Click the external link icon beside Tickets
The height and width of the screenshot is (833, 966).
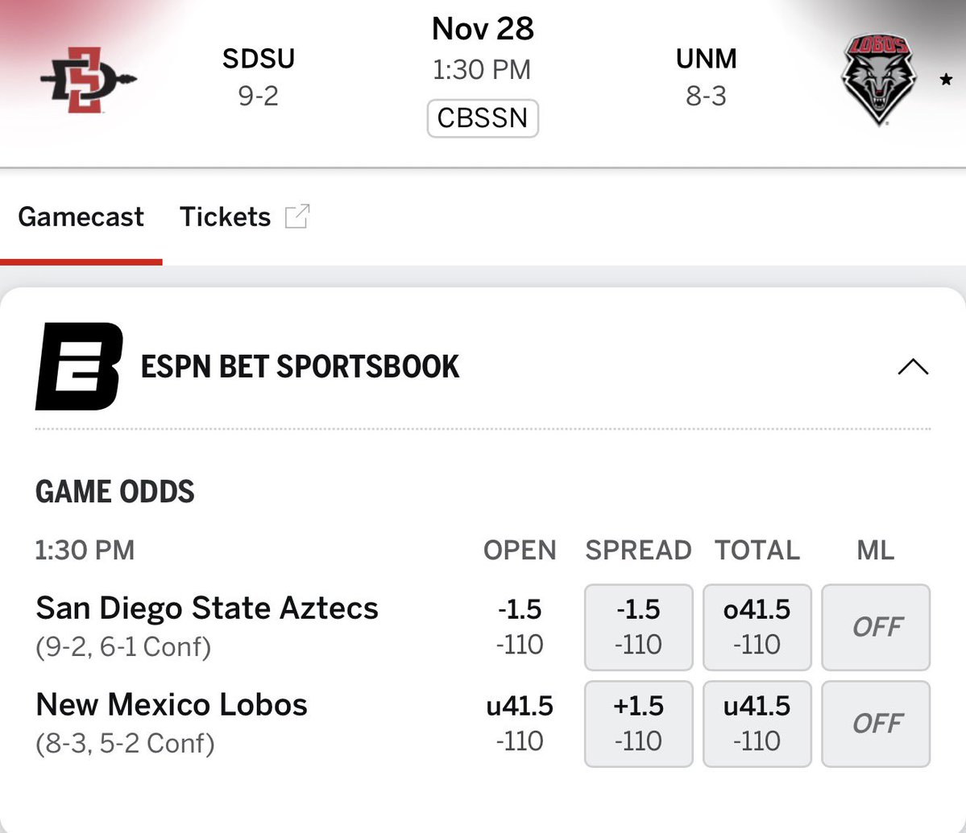pyautogui.click(x=297, y=216)
